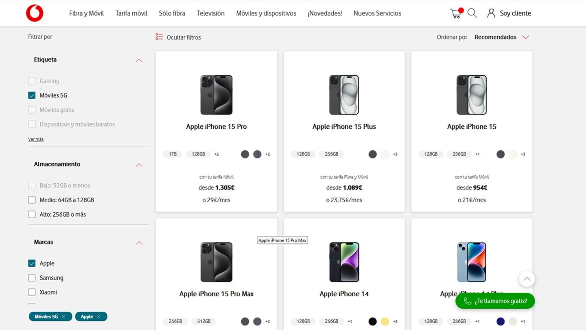586x330 pixels.
Task: Select 256GB storage on iPhone 14
Action: coord(332,321)
